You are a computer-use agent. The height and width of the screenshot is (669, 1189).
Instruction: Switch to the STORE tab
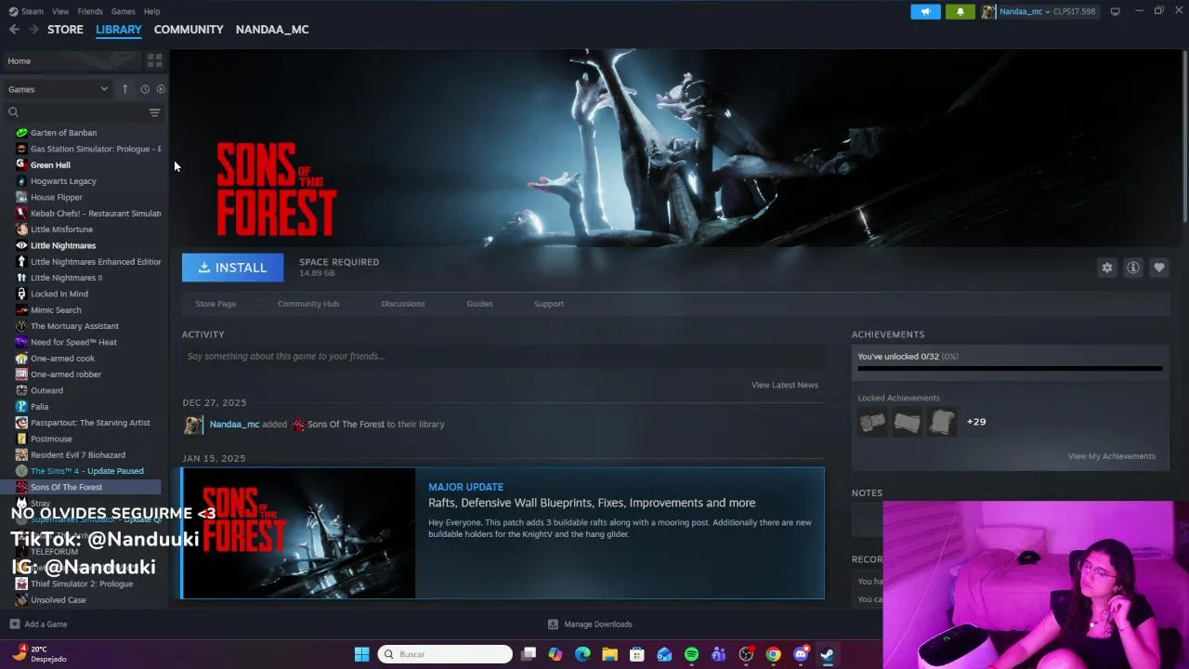(x=65, y=30)
